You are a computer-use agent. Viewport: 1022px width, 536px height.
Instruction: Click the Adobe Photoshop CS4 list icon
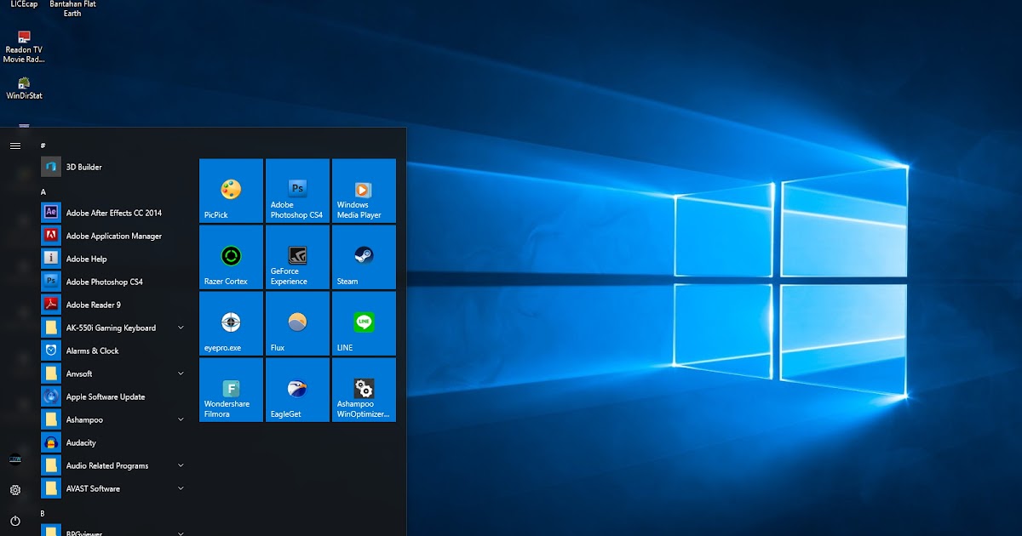click(x=51, y=282)
